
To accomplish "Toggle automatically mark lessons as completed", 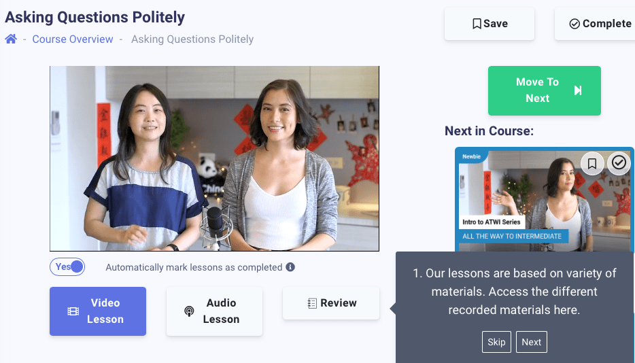I will [67, 267].
